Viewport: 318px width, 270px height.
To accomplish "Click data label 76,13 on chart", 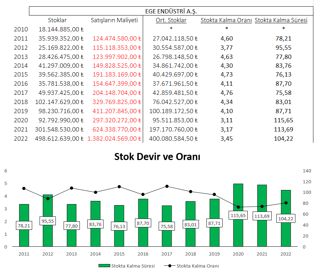I will (119, 226).
